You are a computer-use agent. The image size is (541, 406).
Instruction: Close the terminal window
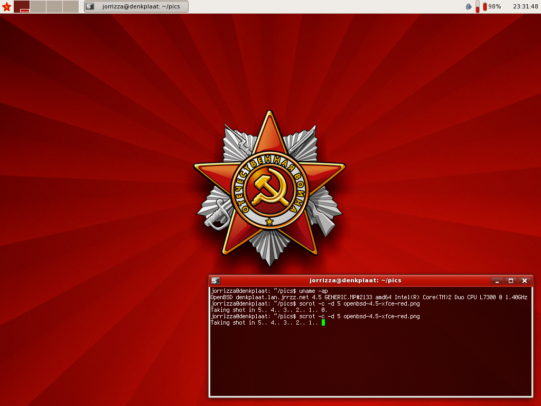[525, 281]
